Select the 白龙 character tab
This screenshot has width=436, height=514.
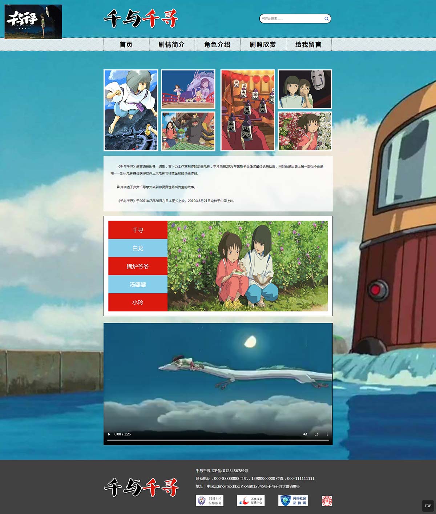138,248
